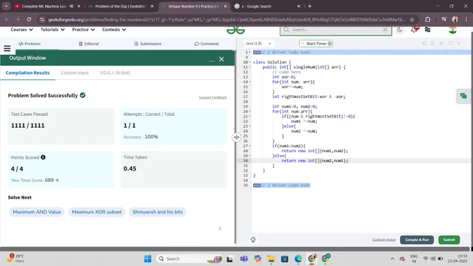Show hidden system tray icons

click(x=392, y=259)
